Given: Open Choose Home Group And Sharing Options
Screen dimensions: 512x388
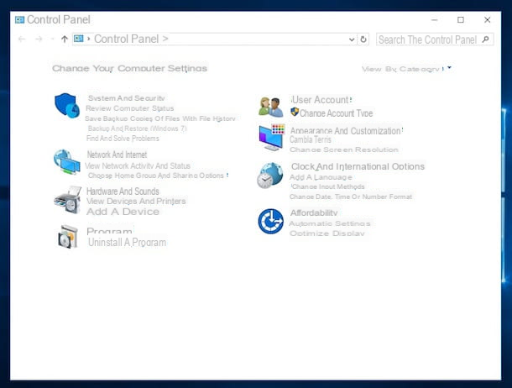Looking at the screenshot, I should point(156,176).
